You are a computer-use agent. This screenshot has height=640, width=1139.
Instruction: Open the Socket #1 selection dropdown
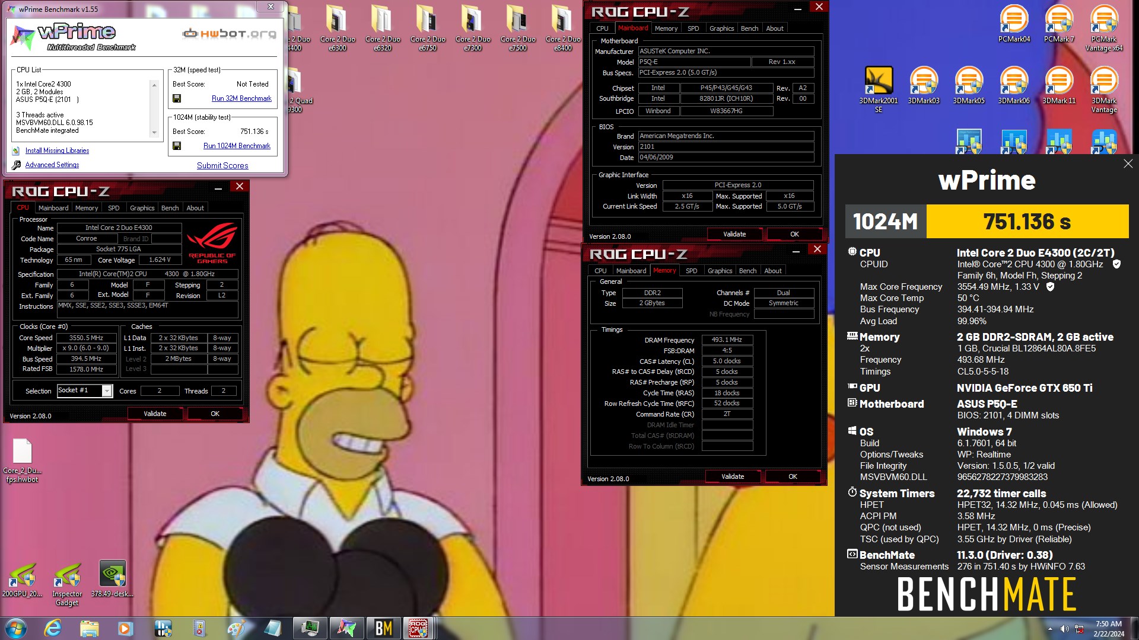coord(107,391)
